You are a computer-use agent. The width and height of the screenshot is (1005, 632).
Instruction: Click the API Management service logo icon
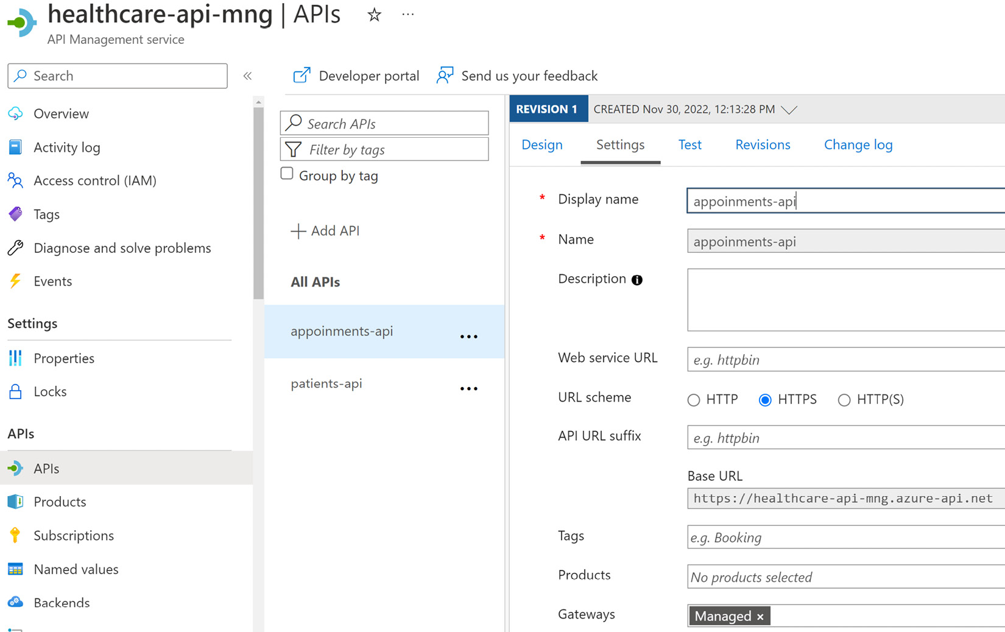(x=22, y=23)
